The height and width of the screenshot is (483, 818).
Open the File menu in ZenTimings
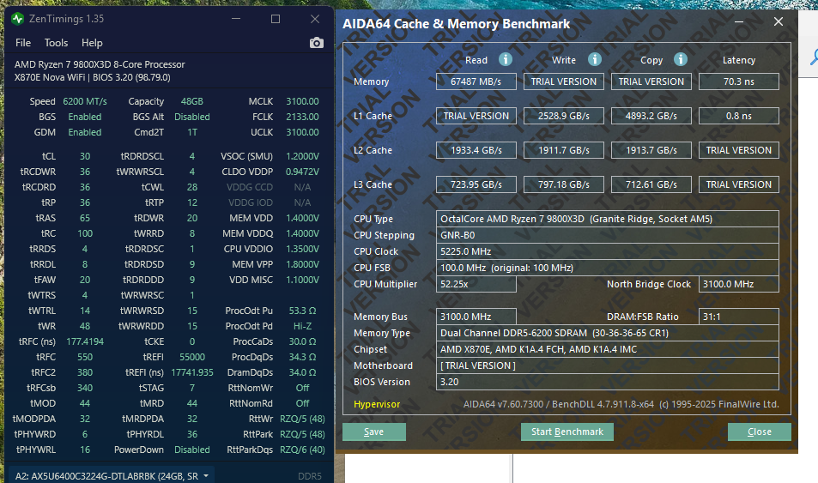pyautogui.click(x=23, y=43)
